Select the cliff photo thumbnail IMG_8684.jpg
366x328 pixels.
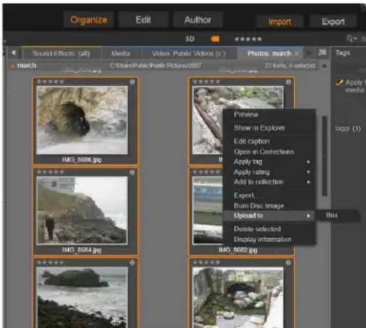(82, 210)
